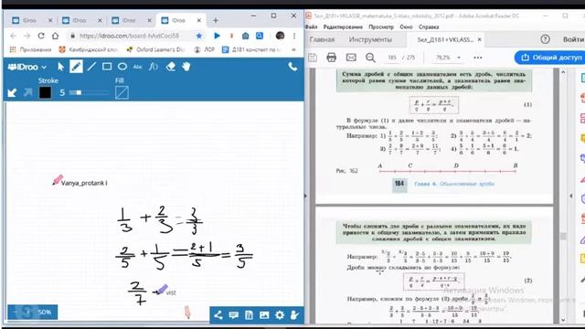Open the Приложения apps bookmark

pyautogui.click(x=30, y=49)
